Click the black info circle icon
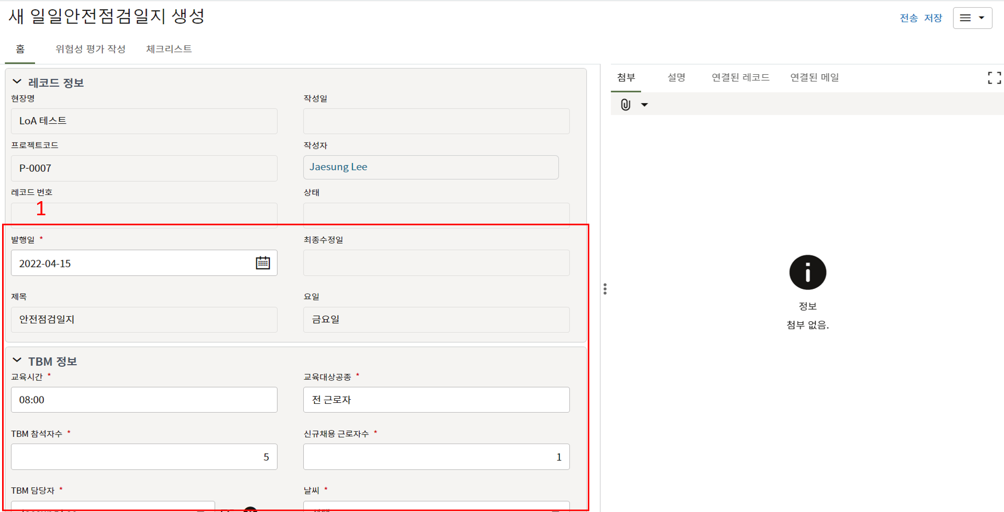The height and width of the screenshot is (512, 1004). tap(807, 272)
